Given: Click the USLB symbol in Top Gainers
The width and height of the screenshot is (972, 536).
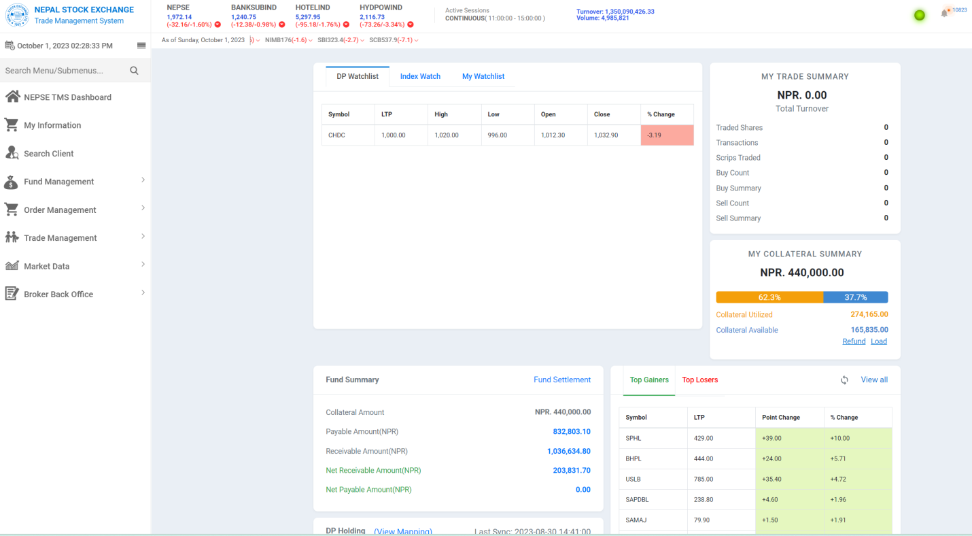Looking at the screenshot, I should 633,479.
